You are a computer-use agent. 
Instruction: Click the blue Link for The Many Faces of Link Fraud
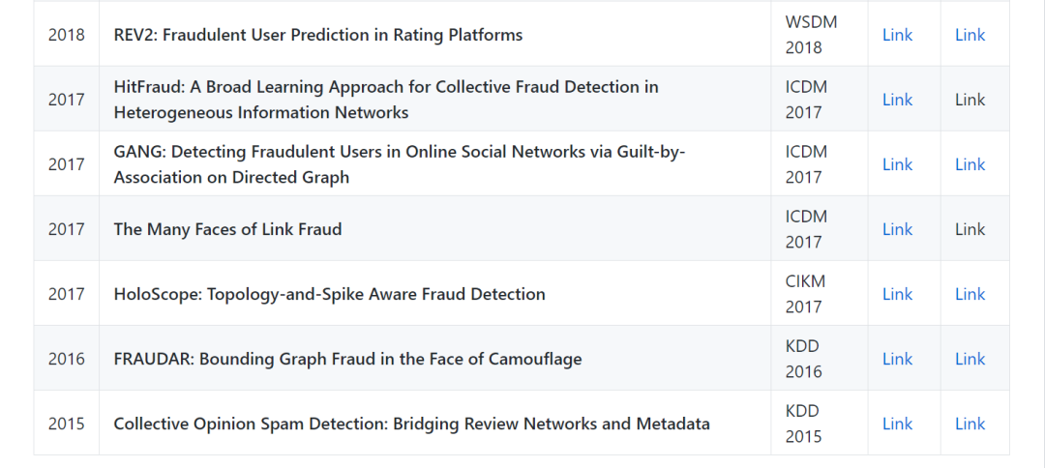click(x=897, y=229)
